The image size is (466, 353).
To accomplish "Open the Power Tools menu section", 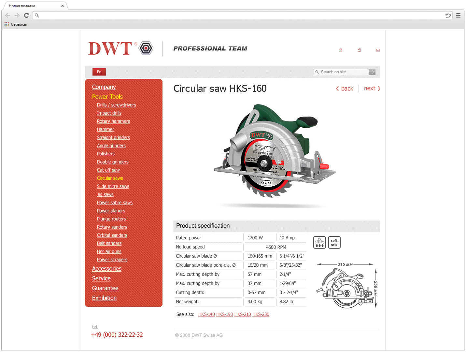I will [107, 97].
